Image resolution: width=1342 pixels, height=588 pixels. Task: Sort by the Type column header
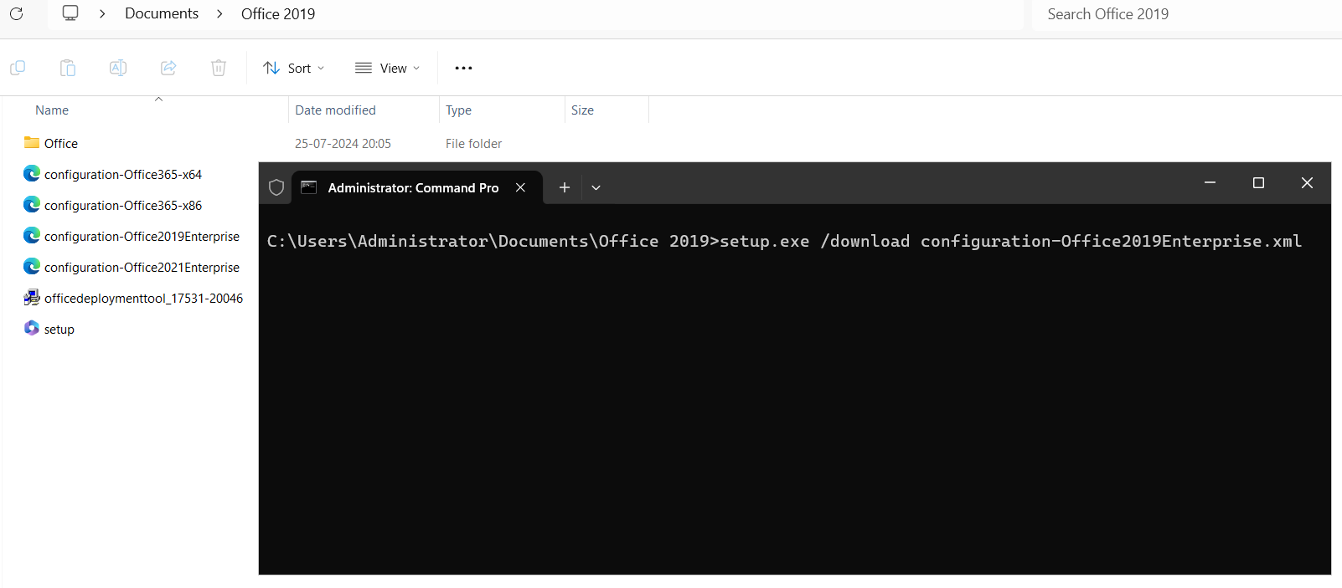pos(458,110)
